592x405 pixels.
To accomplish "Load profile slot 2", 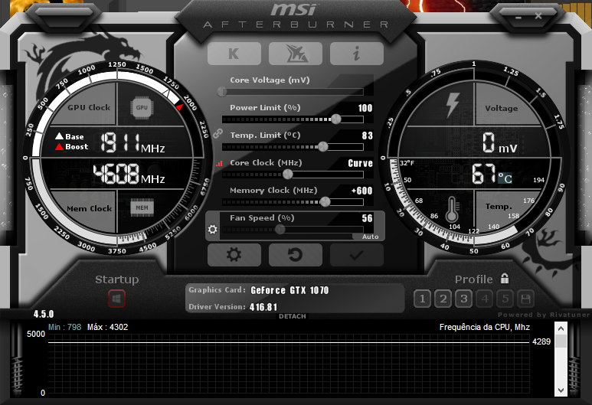I will click(x=443, y=299).
